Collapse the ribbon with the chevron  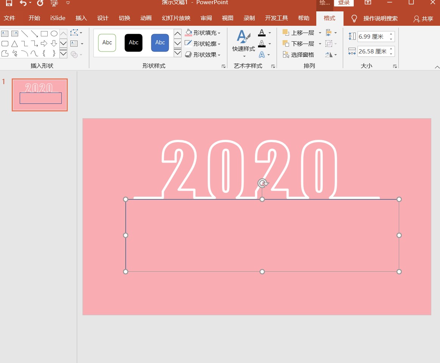click(x=437, y=67)
